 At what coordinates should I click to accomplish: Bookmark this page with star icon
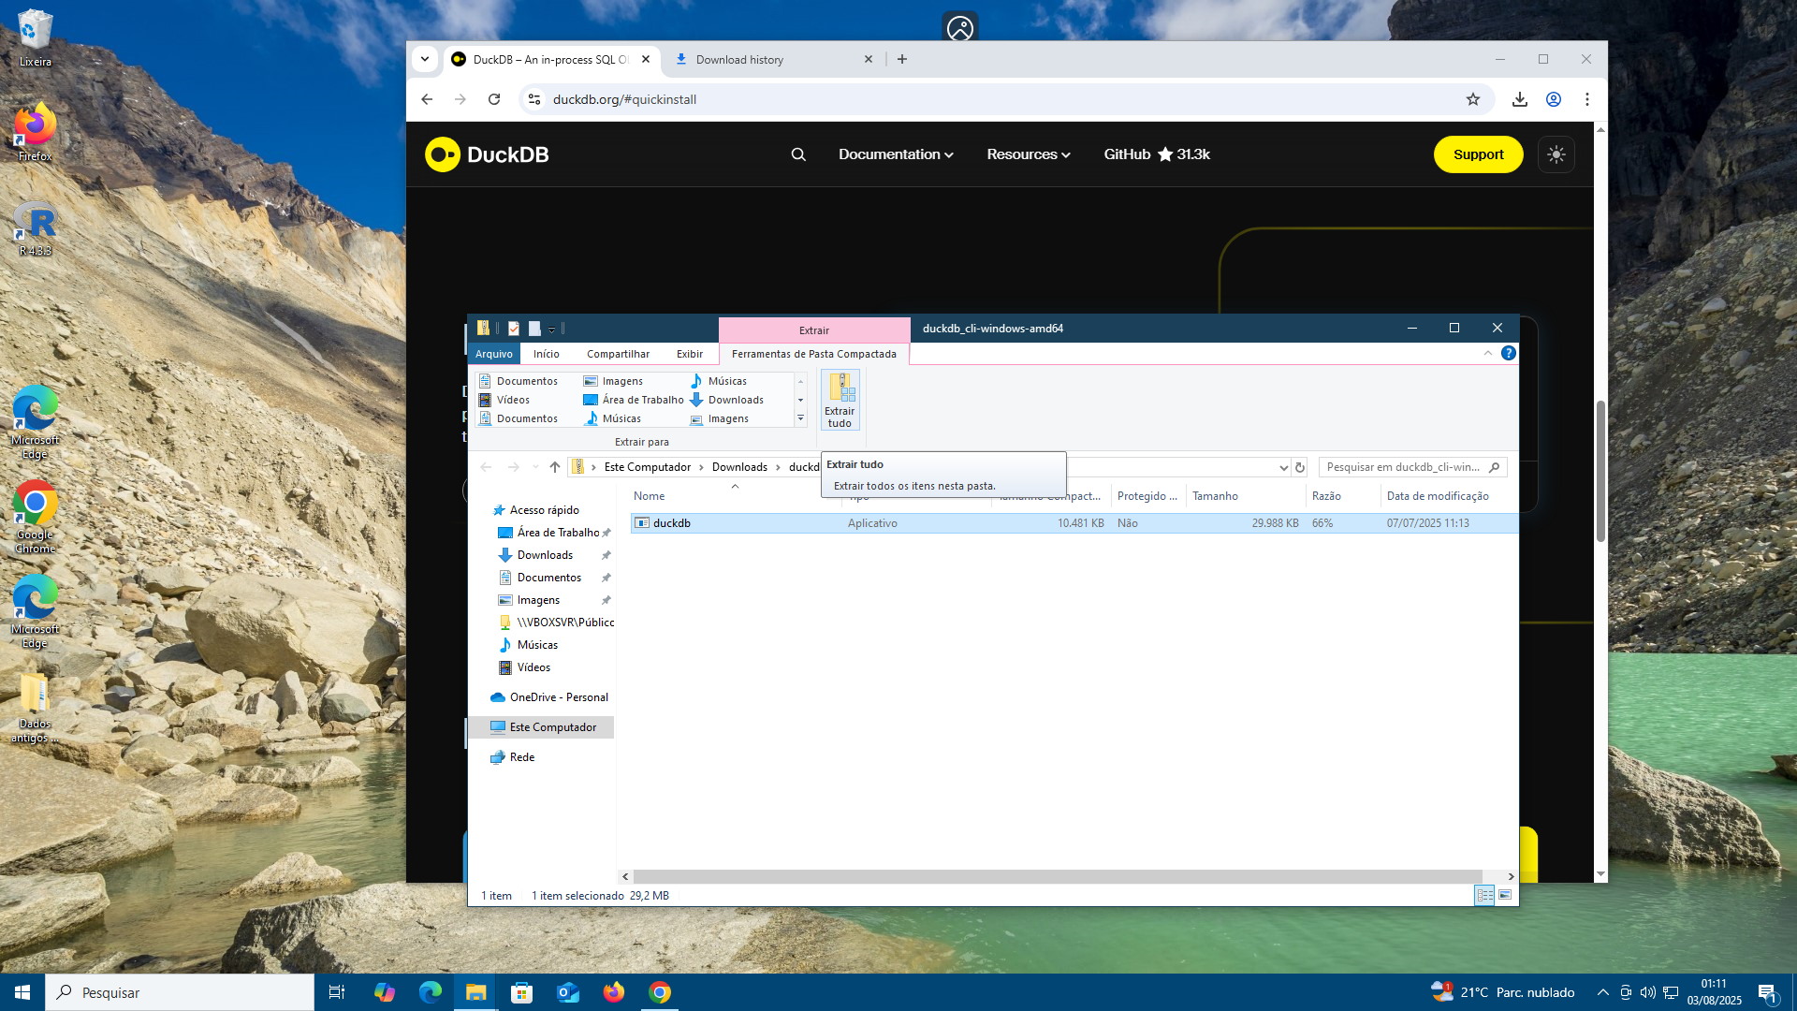1472,99
